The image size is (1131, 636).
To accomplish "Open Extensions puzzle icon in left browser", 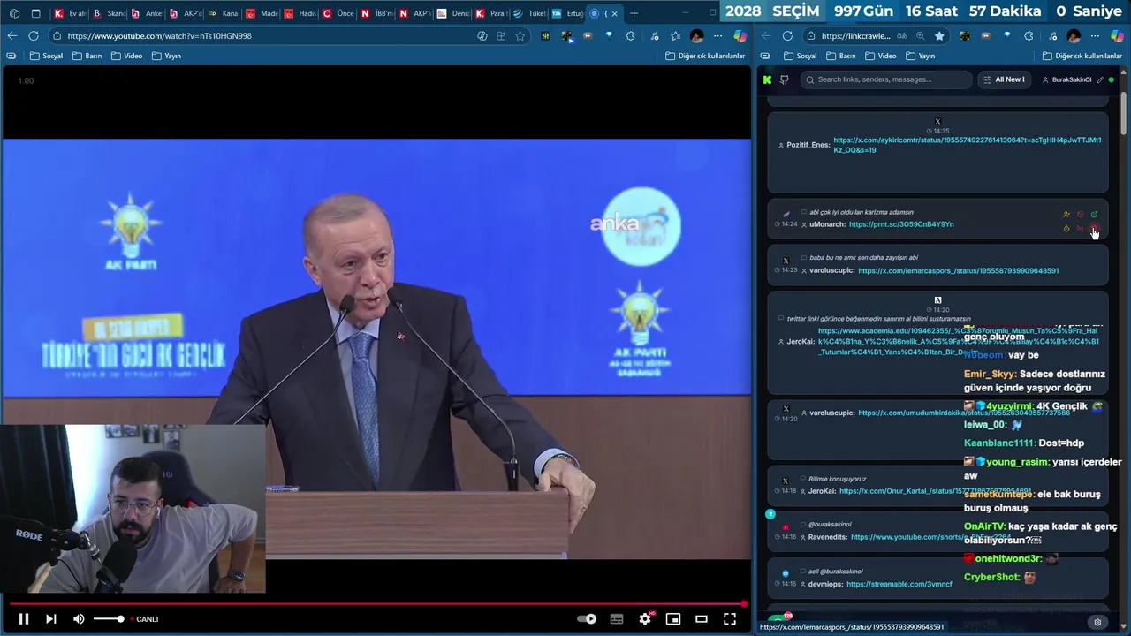I will pyautogui.click(x=630, y=36).
